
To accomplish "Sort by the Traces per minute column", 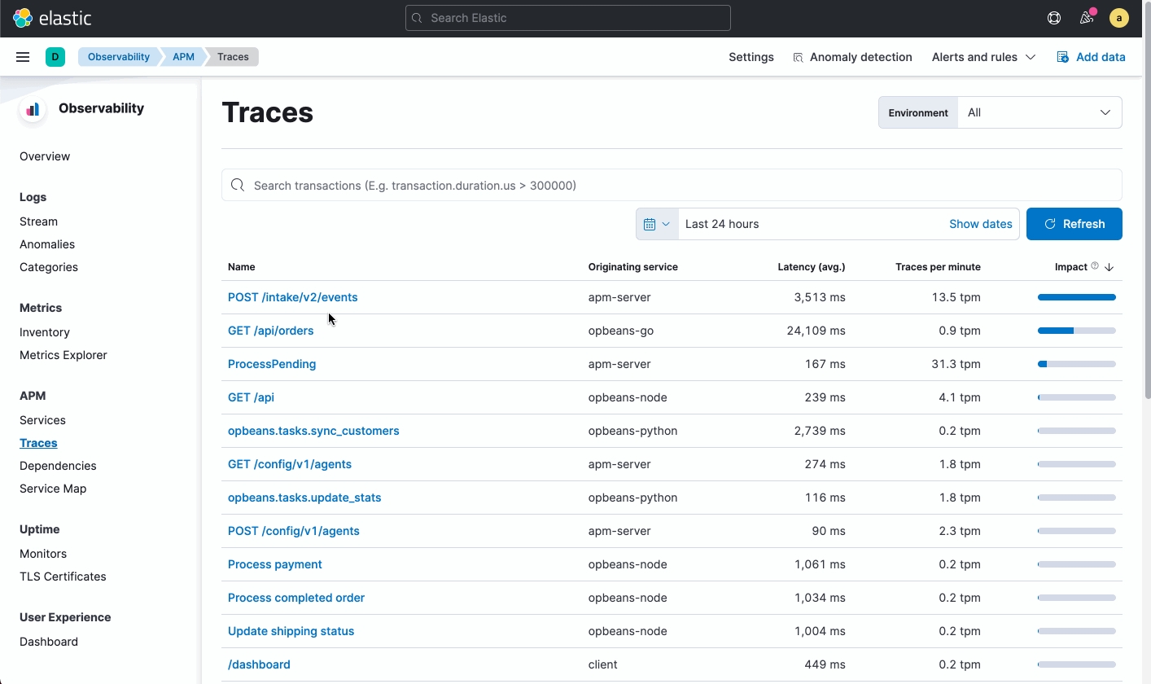I will 938,267.
